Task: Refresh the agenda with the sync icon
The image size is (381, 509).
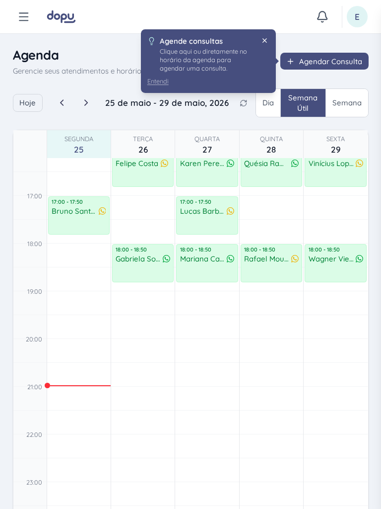Action: tap(243, 103)
